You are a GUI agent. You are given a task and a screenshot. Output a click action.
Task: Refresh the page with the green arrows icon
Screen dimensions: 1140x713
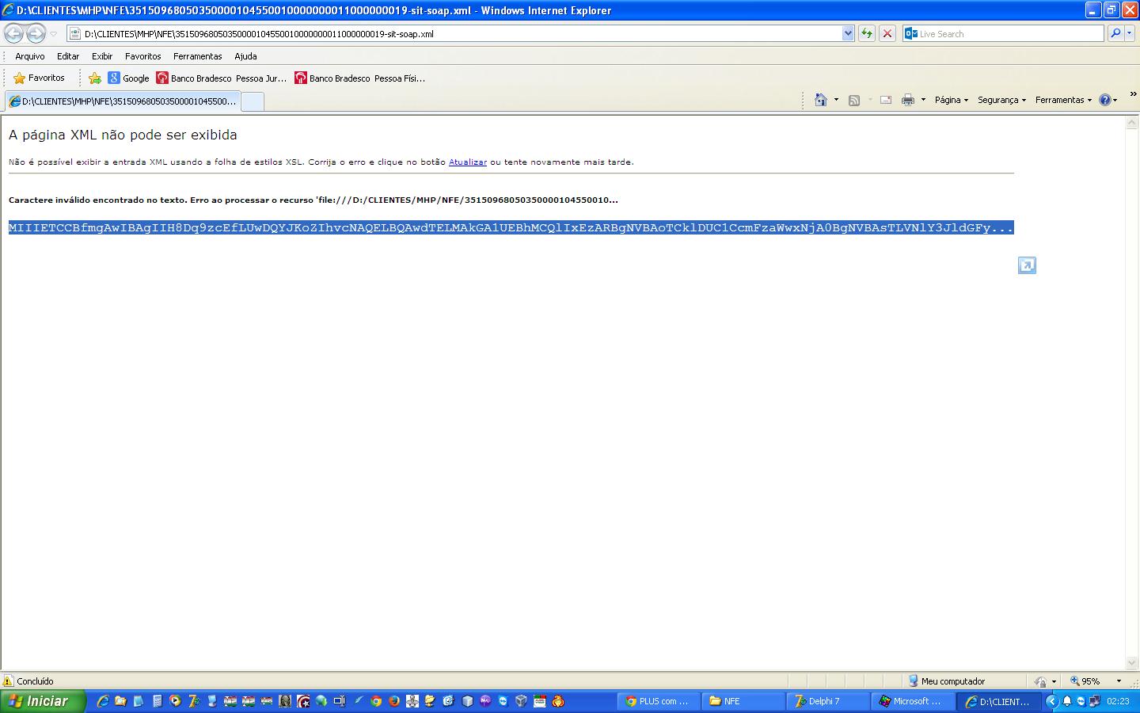pyautogui.click(x=867, y=34)
